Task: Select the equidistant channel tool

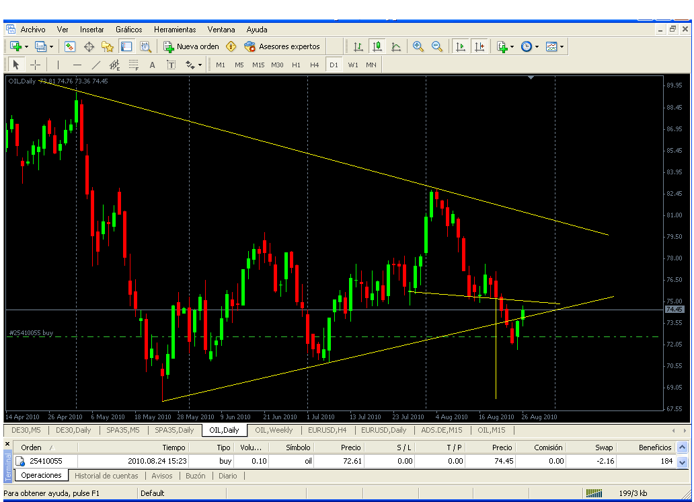Action: click(114, 65)
